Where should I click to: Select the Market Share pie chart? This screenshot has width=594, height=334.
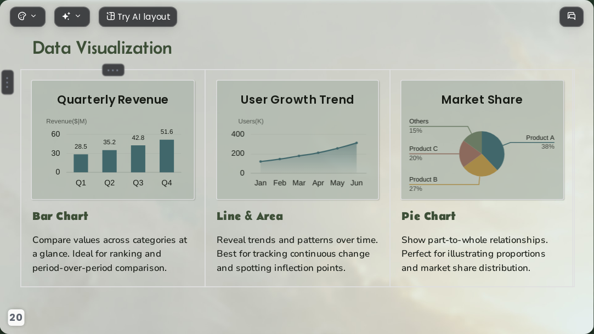pos(482,140)
